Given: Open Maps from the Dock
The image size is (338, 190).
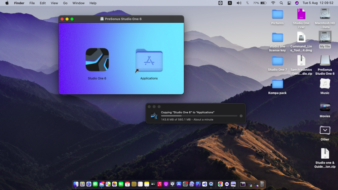Looking at the screenshot, I should pos(108,184).
